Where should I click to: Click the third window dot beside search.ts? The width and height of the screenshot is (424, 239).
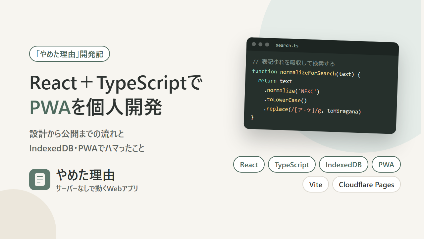[267, 44]
